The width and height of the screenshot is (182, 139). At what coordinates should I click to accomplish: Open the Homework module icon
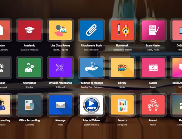(122, 30)
